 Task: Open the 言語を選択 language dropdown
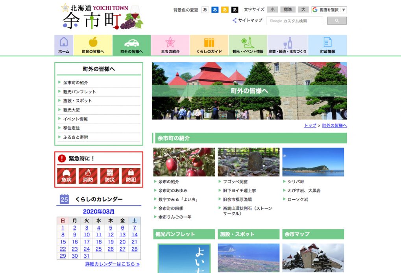coord(329,10)
